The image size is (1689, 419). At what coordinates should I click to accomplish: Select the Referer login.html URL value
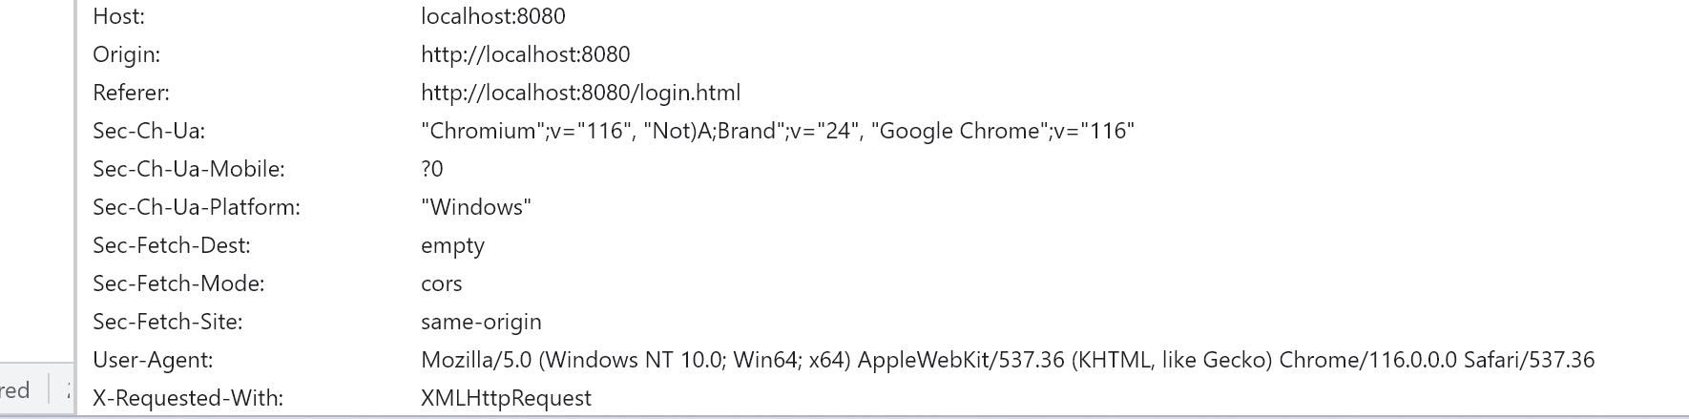coord(580,93)
